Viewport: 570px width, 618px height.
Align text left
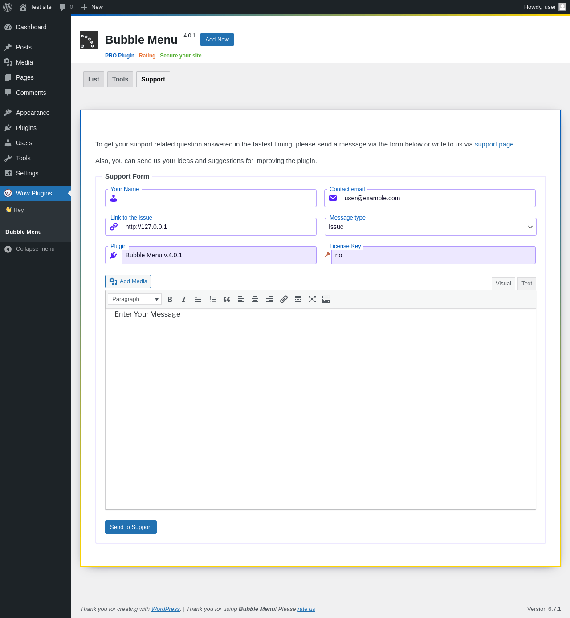click(x=241, y=299)
